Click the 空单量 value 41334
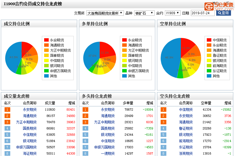 207,110
